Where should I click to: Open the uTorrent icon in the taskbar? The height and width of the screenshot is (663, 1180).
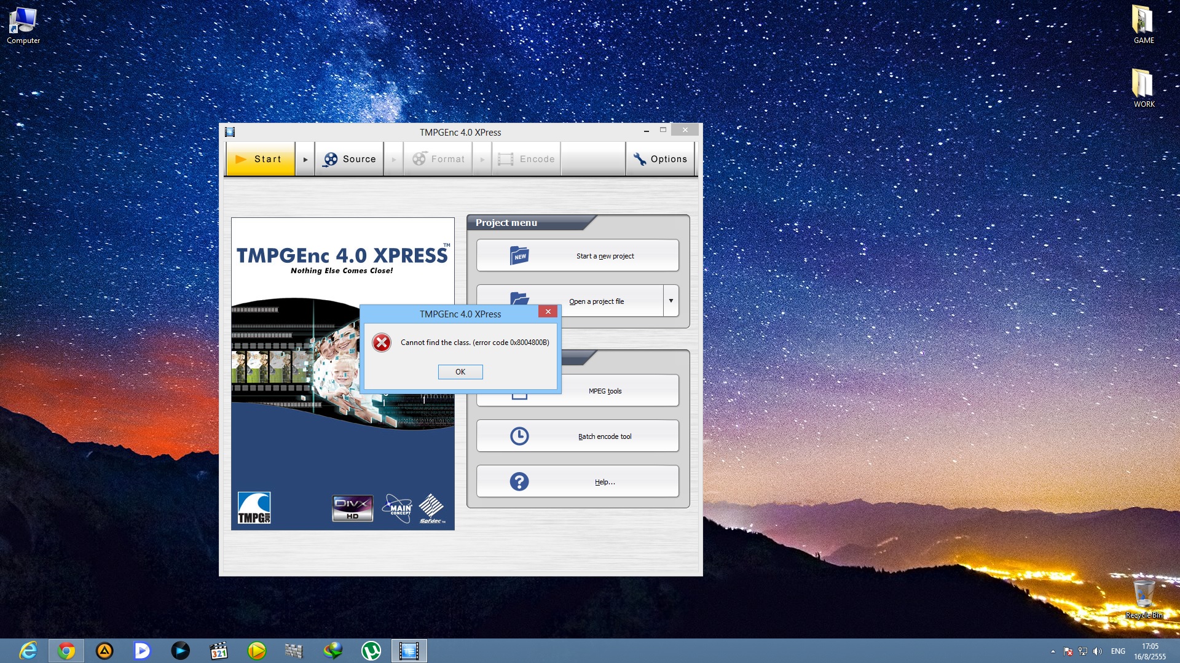pos(371,651)
